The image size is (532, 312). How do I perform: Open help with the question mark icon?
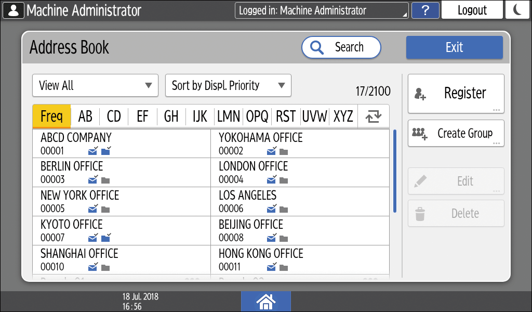(425, 10)
